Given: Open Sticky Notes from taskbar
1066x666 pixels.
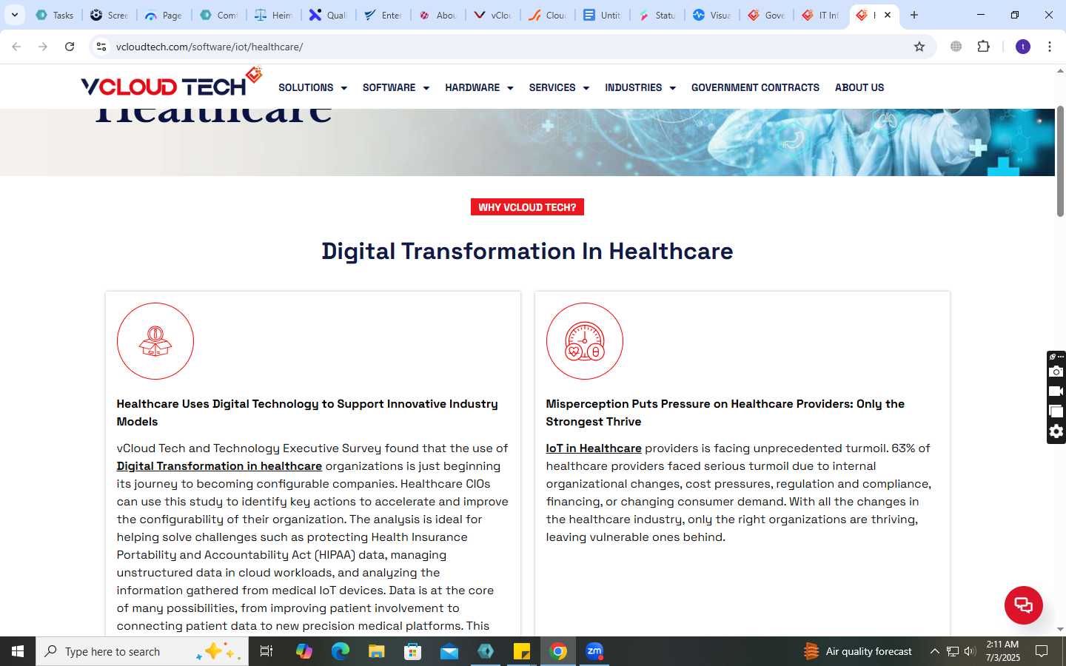Looking at the screenshot, I should coord(522,651).
